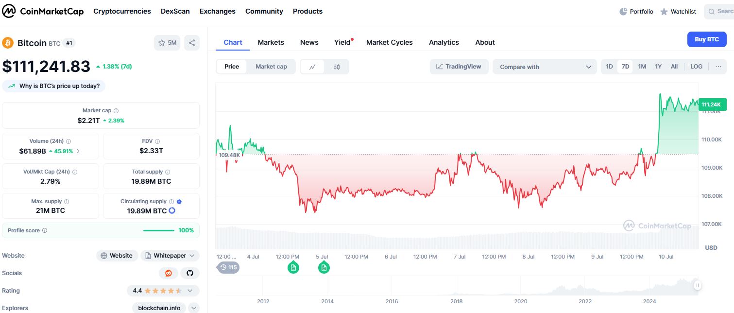Select the 1D time range
Viewport: 734px width, 313px height.
tap(609, 67)
